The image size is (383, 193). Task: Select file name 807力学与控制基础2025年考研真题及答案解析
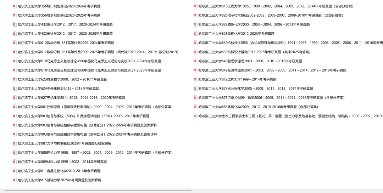tap(65, 143)
